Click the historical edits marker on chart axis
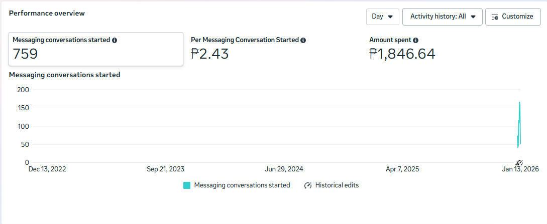 point(519,163)
